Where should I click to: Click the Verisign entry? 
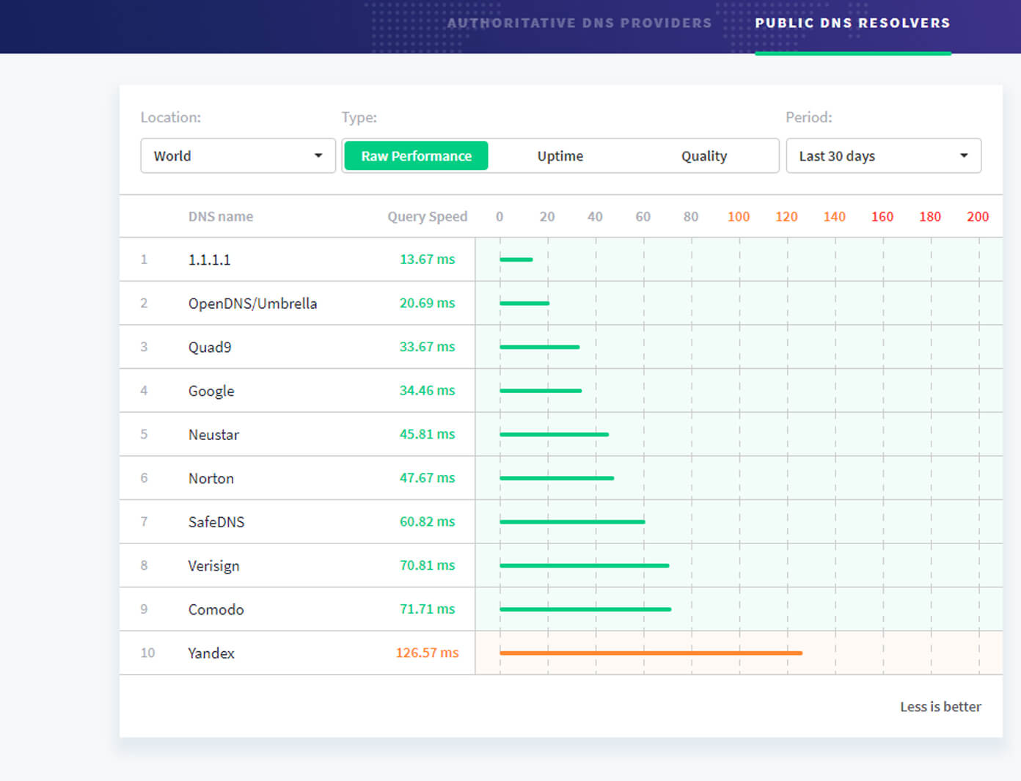(x=213, y=565)
